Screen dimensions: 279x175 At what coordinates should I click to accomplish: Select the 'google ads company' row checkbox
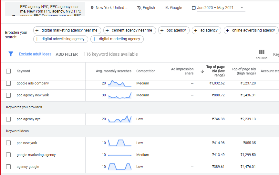point(9,83)
